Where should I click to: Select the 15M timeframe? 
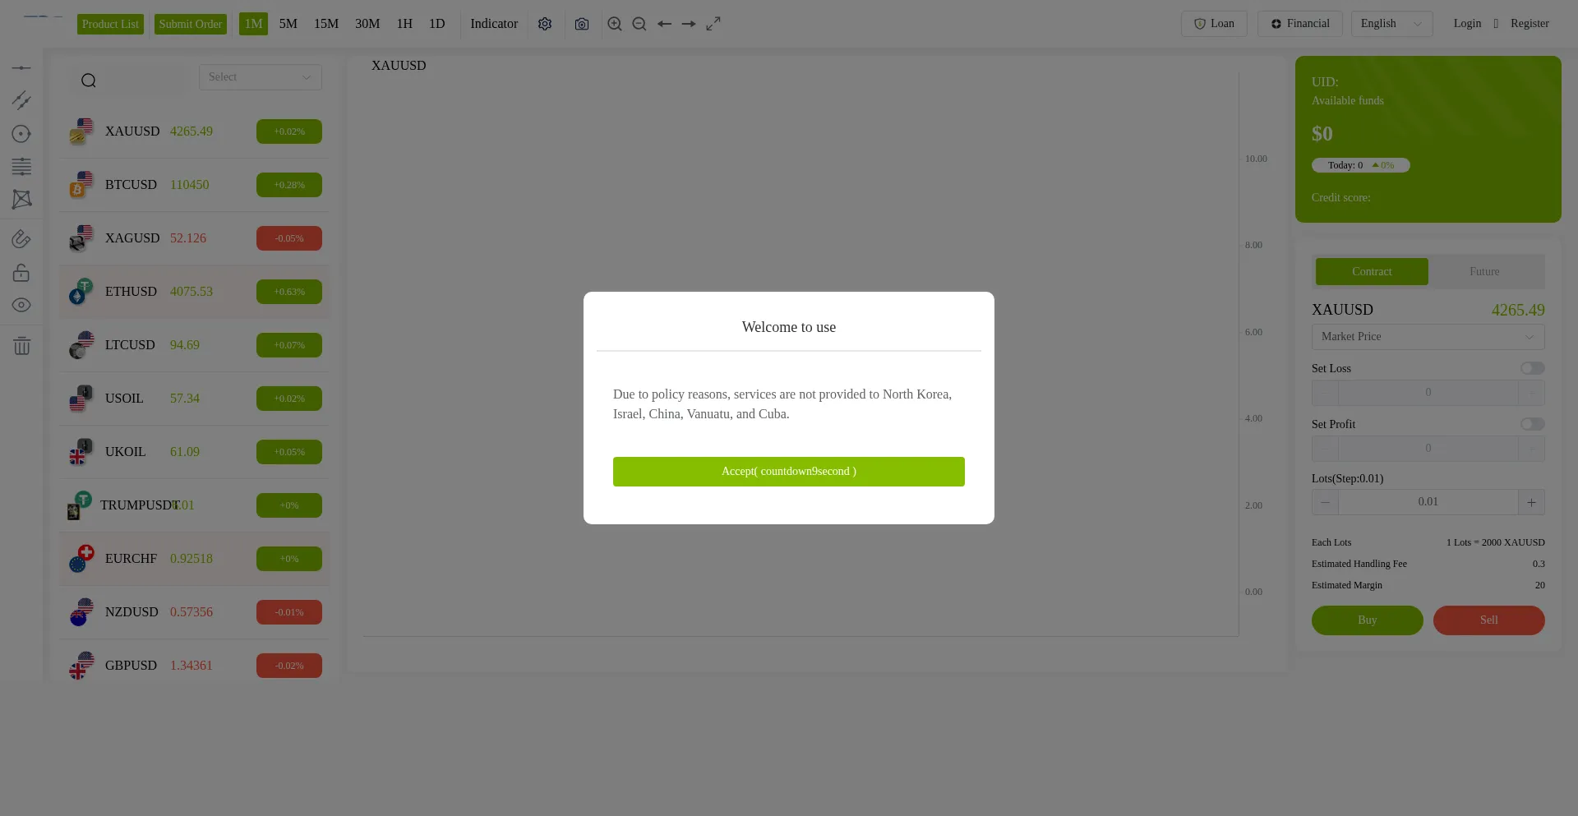point(326,24)
